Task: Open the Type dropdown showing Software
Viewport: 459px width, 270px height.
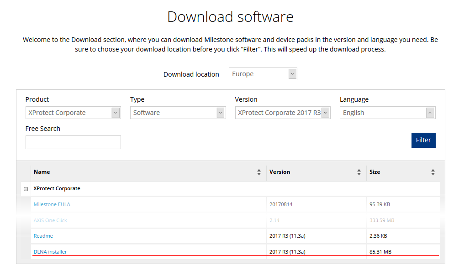Action: [220, 112]
